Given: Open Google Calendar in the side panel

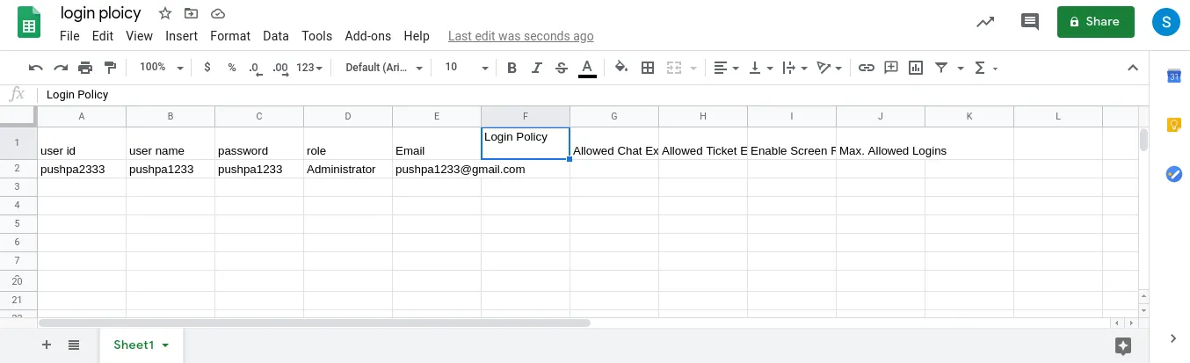Looking at the screenshot, I should point(1173,76).
